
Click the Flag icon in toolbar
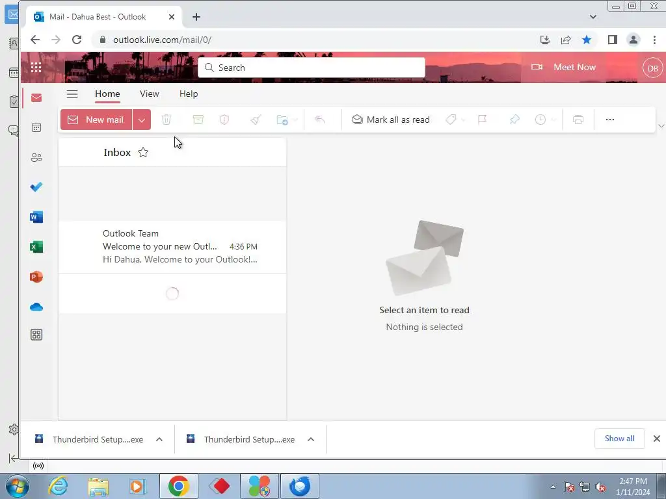click(482, 120)
